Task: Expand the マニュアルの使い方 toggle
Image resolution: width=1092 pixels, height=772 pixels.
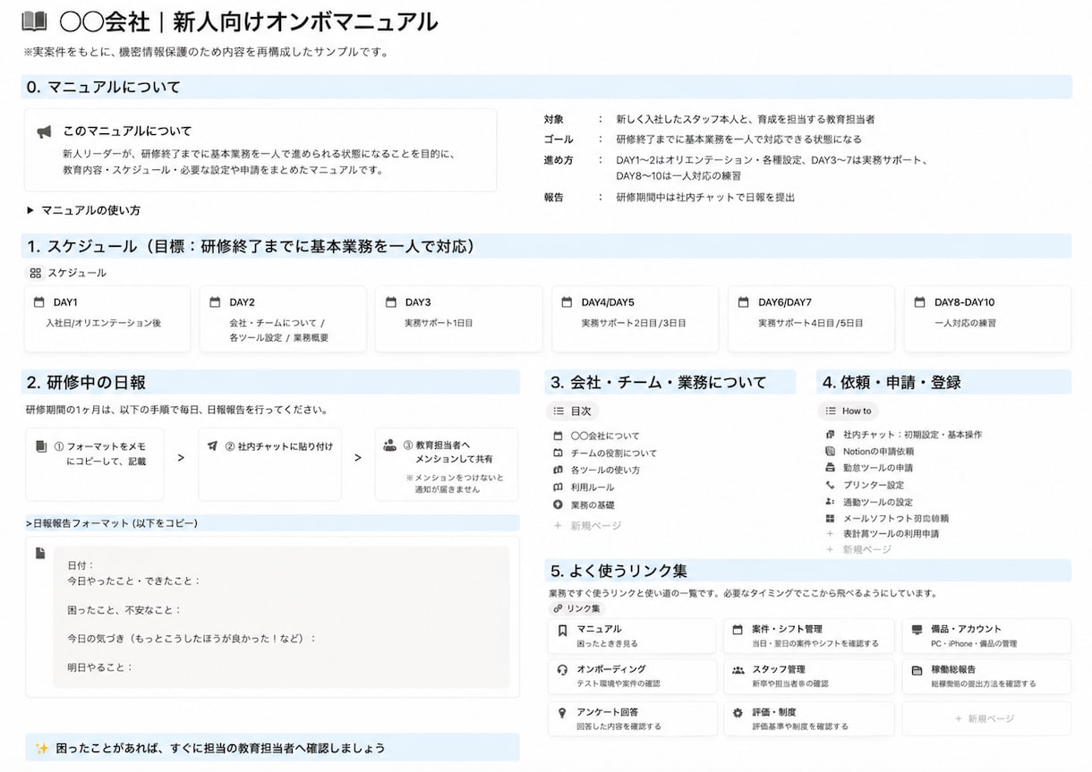Action: pos(30,210)
